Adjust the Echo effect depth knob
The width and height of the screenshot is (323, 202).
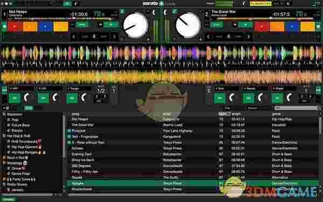coord(231,97)
